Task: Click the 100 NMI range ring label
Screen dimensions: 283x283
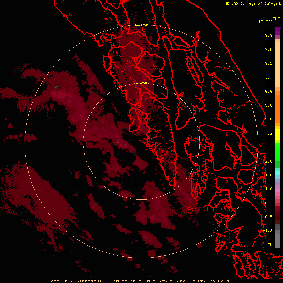Action: [141, 25]
